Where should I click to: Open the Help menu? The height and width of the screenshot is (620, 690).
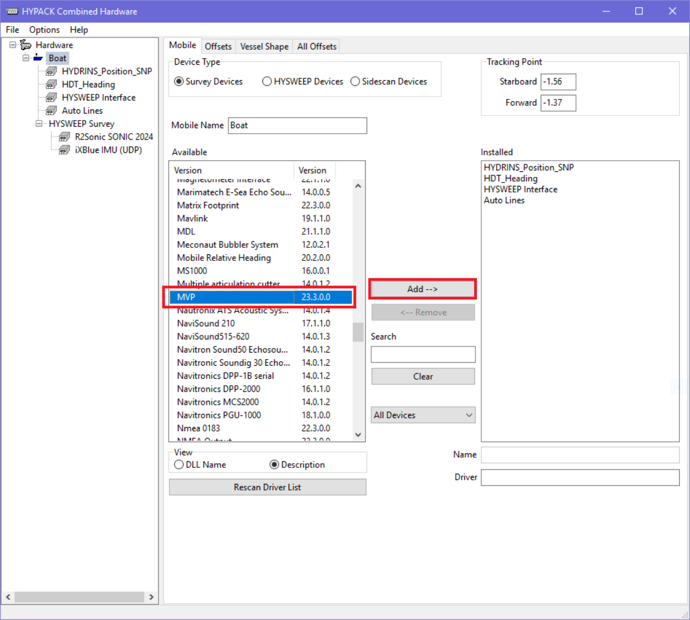point(79,30)
